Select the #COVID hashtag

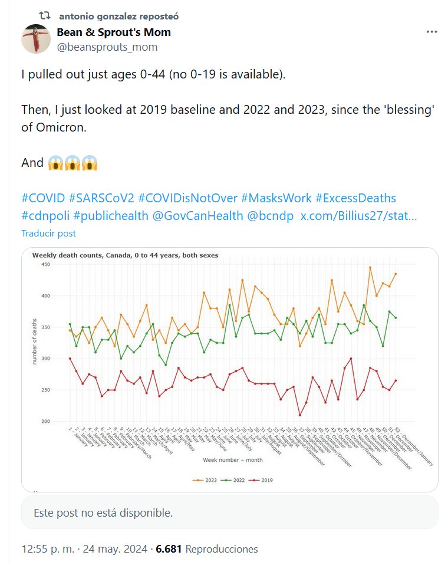pyautogui.click(x=42, y=198)
